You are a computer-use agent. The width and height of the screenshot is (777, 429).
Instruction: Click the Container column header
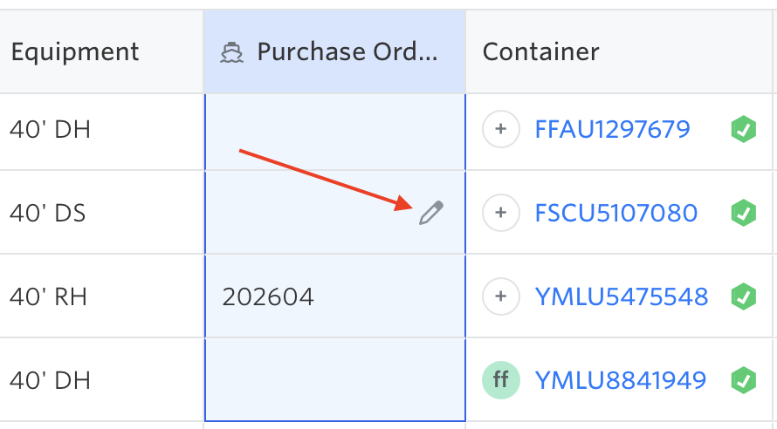click(541, 52)
